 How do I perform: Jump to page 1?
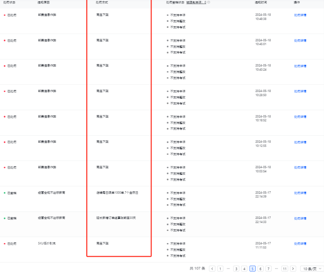(x=220, y=269)
